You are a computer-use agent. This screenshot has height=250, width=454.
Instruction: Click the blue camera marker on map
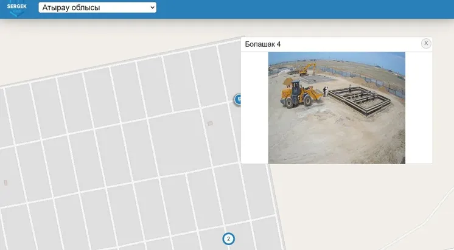[x=238, y=99]
